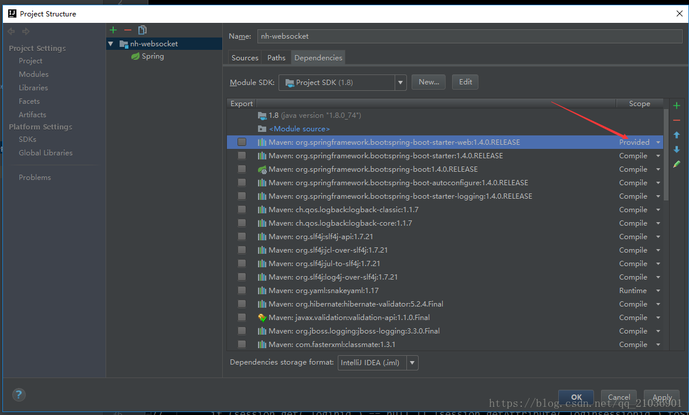This screenshot has height=415, width=689.
Task: Click library icon of spring-boot-starter-web
Action: pos(262,142)
